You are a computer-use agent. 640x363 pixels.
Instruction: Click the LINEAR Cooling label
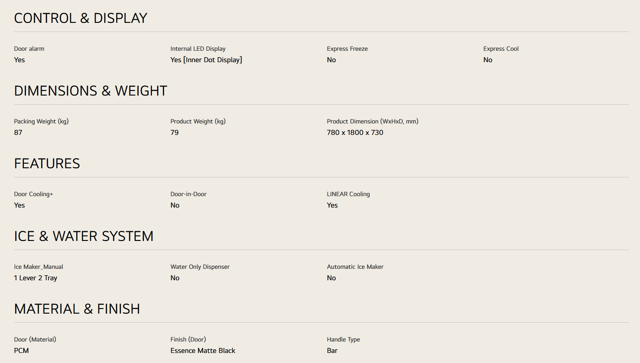(x=348, y=194)
